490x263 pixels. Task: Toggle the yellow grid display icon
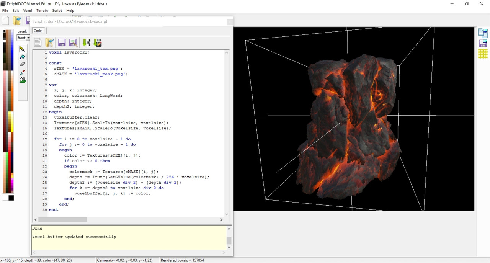(x=483, y=54)
